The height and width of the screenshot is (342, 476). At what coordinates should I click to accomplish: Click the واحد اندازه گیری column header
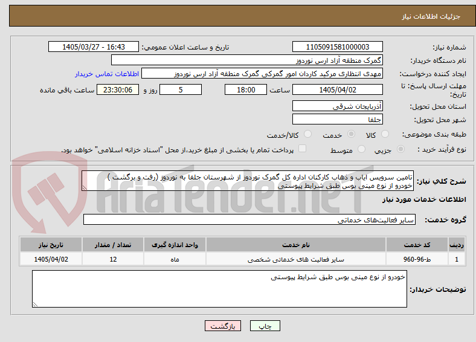click(x=175, y=245)
